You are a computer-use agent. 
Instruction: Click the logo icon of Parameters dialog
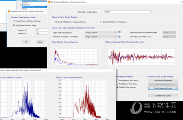9,12
